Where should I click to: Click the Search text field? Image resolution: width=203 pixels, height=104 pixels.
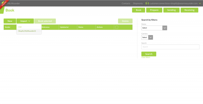click(170, 47)
